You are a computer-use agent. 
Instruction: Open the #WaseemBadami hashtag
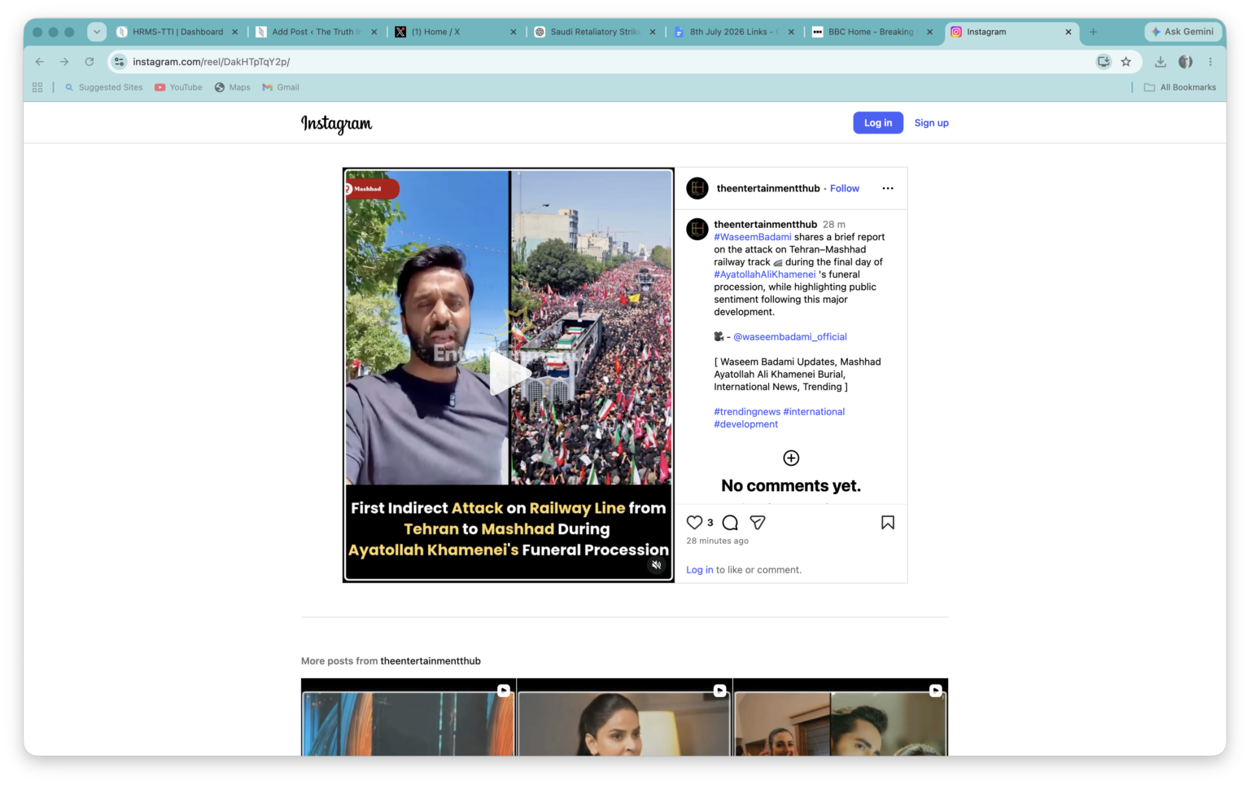click(x=753, y=237)
